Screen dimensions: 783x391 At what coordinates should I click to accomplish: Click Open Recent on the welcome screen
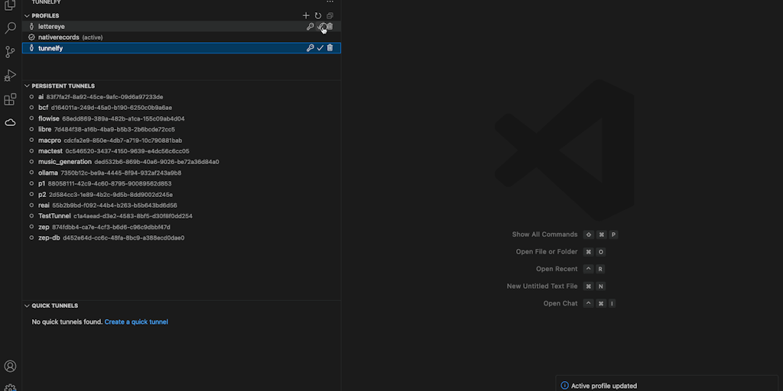(x=557, y=269)
